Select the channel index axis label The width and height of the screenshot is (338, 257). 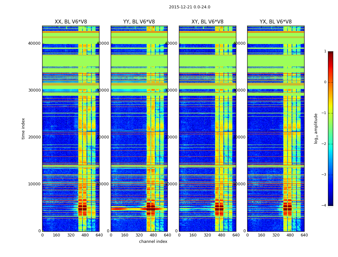coord(153,242)
